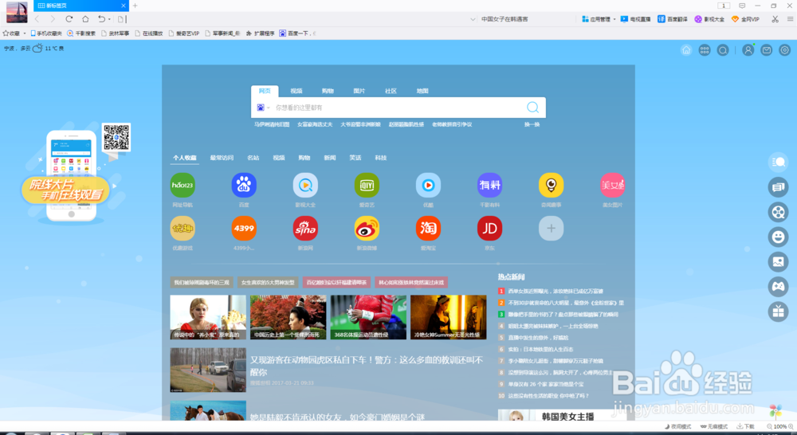Expand the address bar history chevron
This screenshot has height=435, width=797.
coord(473,19)
